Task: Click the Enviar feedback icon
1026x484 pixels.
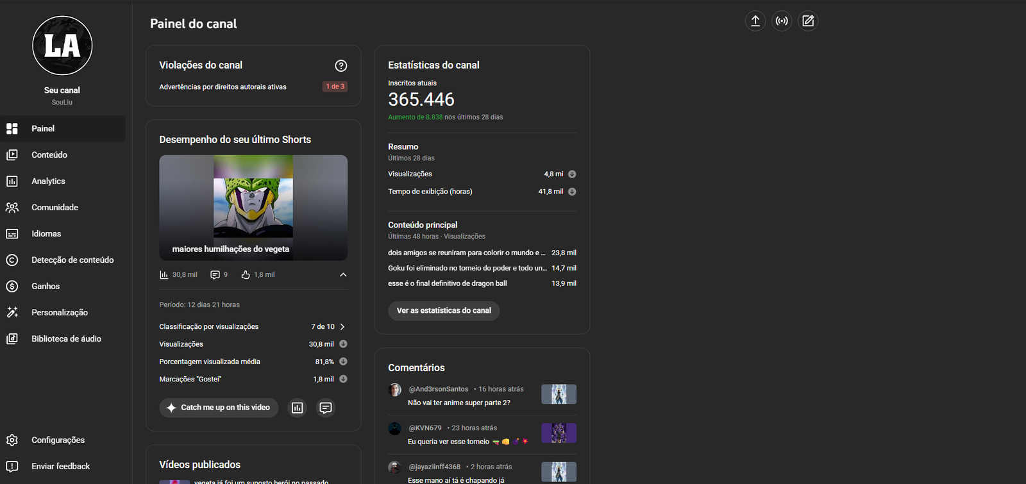Action: pos(12,467)
